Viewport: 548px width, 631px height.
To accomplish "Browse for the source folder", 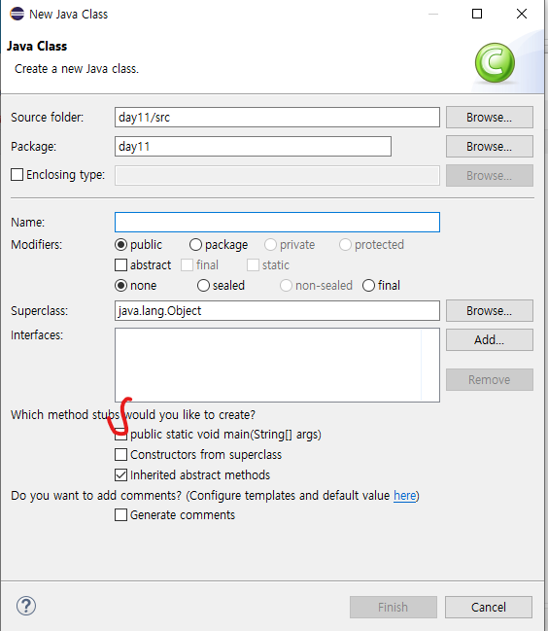I will pos(490,117).
